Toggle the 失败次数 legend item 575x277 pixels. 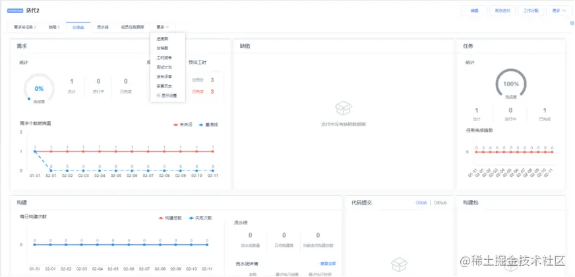200,218
